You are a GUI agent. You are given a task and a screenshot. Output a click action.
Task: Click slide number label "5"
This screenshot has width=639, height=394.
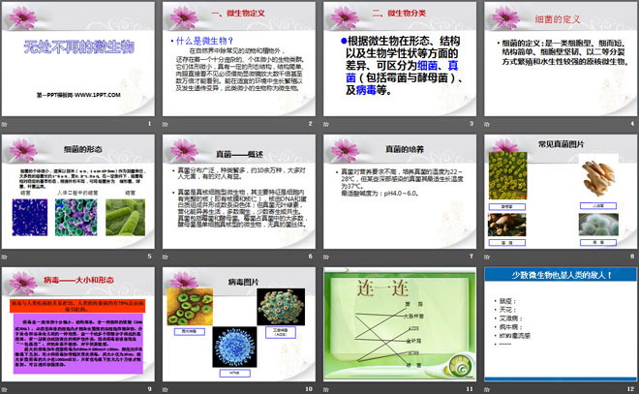point(149,257)
